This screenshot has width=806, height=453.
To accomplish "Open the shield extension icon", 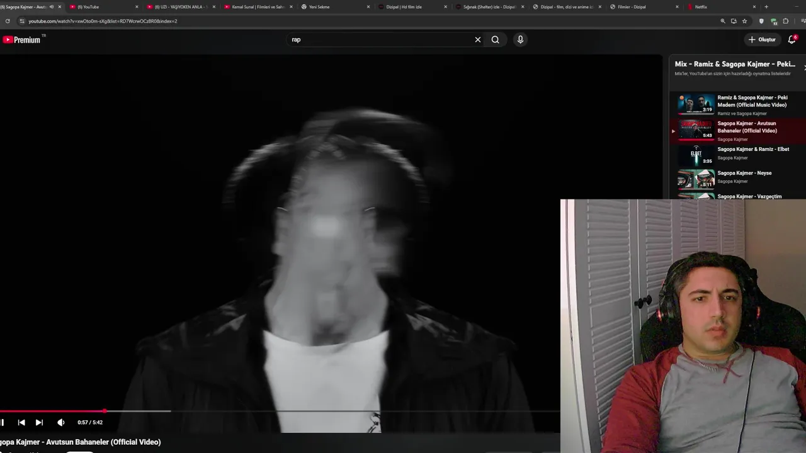I will click(761, 21).
